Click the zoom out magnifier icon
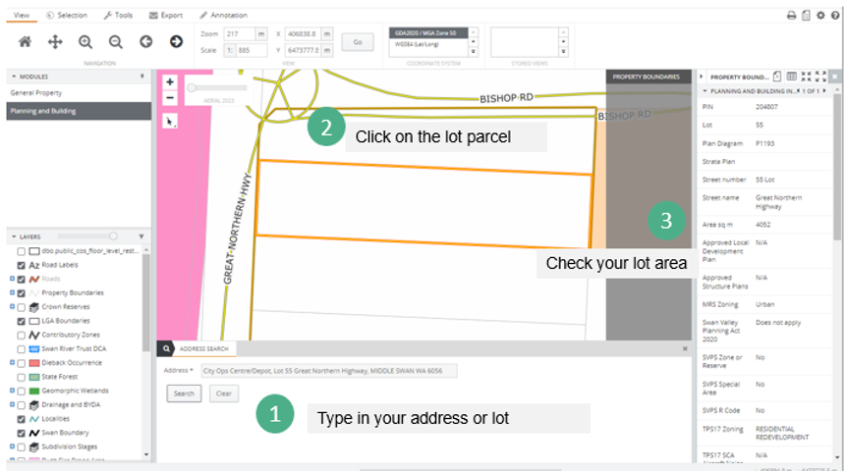This screenshot has height=471, width=845. click(x=115, y=41)
